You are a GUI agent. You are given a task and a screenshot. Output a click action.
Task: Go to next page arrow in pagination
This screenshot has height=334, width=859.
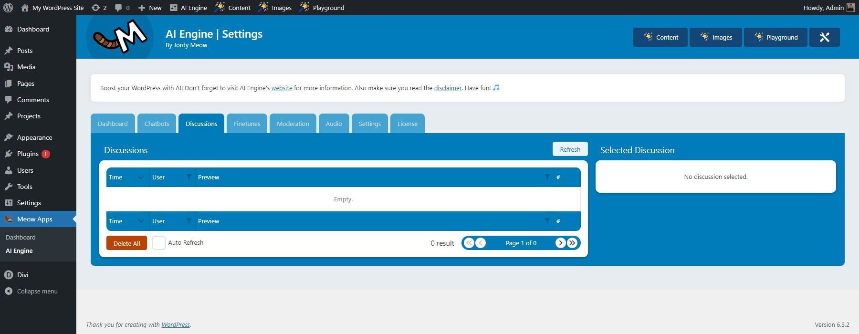(560, 243)
